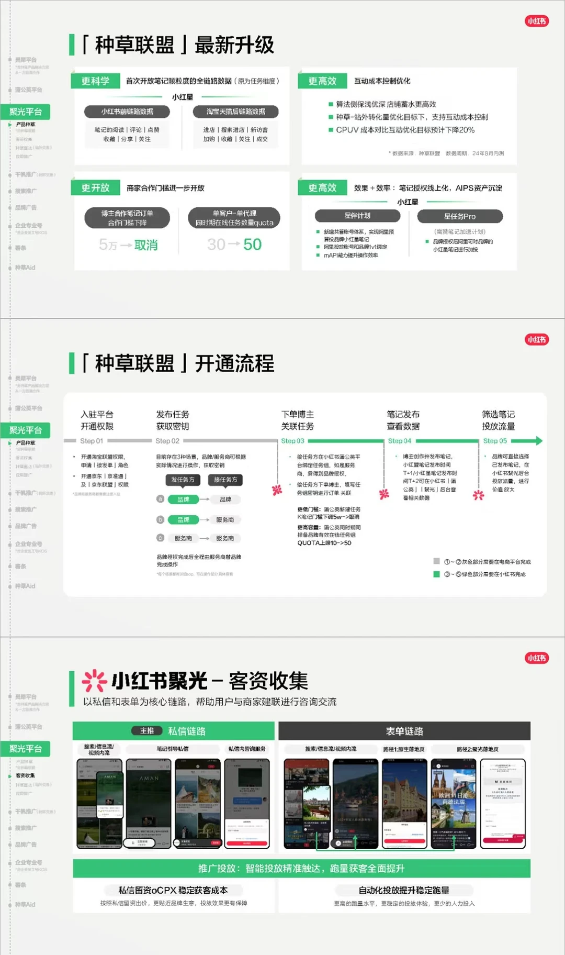The height and width of the screenshot is (955, 565).
Task: Open 企业专业号 in the 客资收集 slide sidebar
Action: pos(28,862)
